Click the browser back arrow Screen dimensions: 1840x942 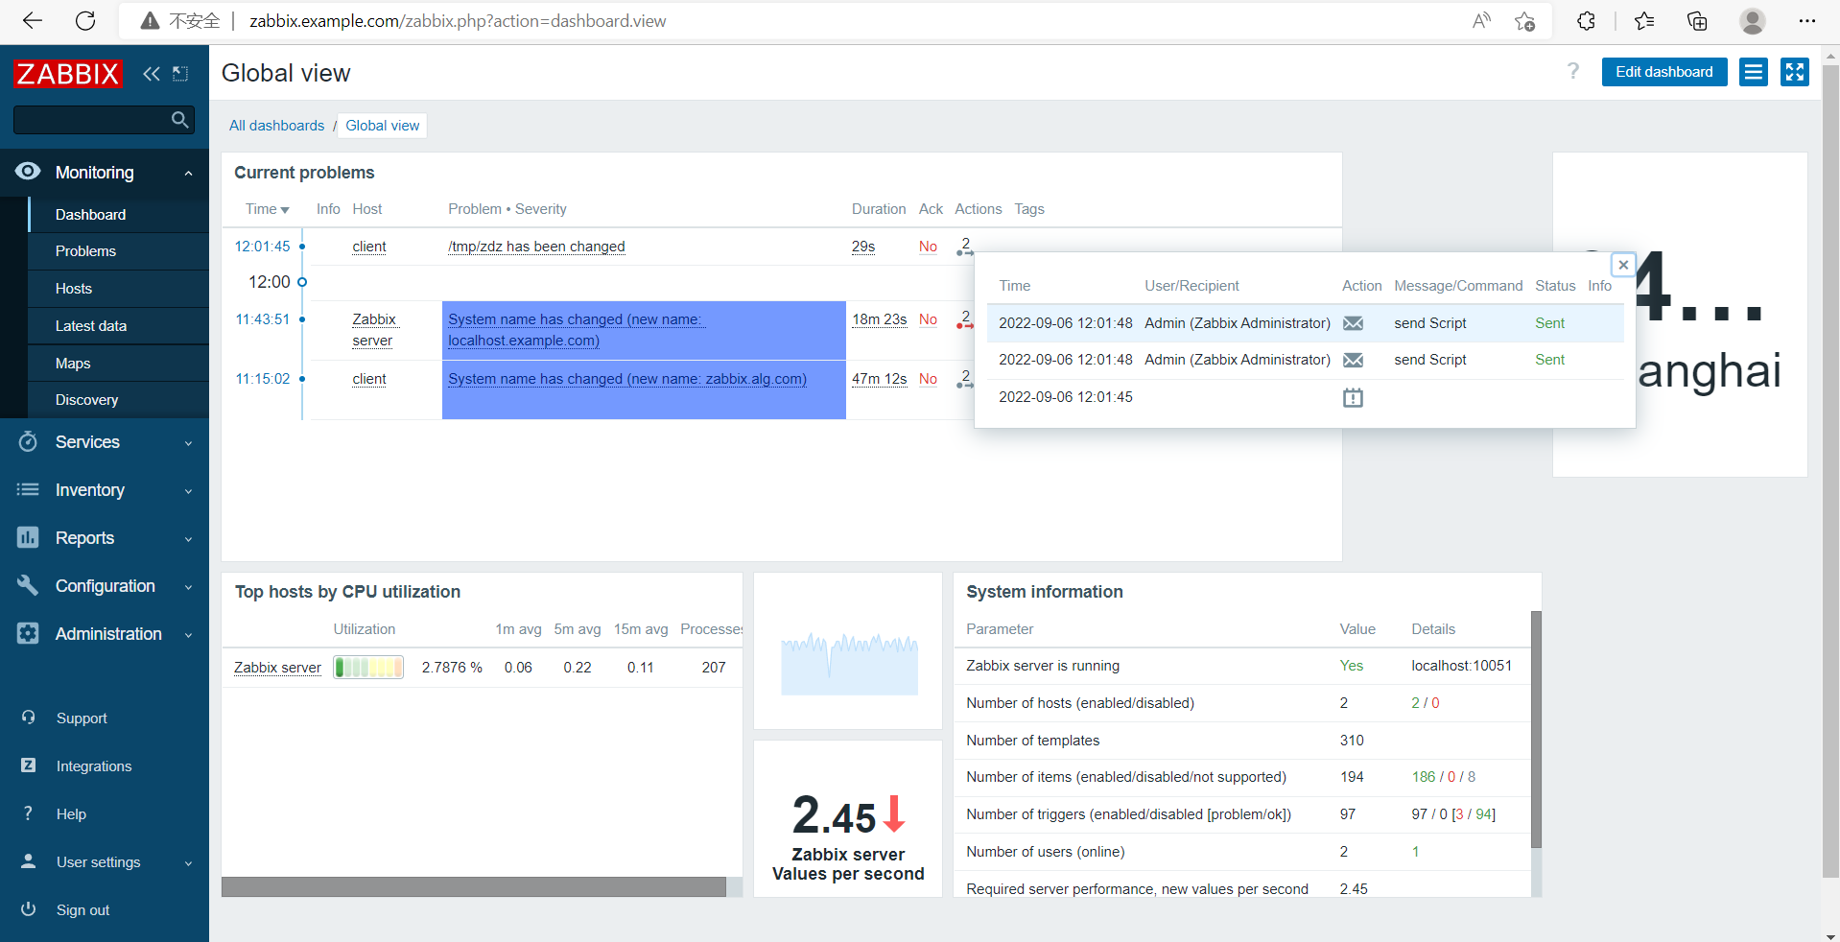pyautogui.click(x=33, y=21)
